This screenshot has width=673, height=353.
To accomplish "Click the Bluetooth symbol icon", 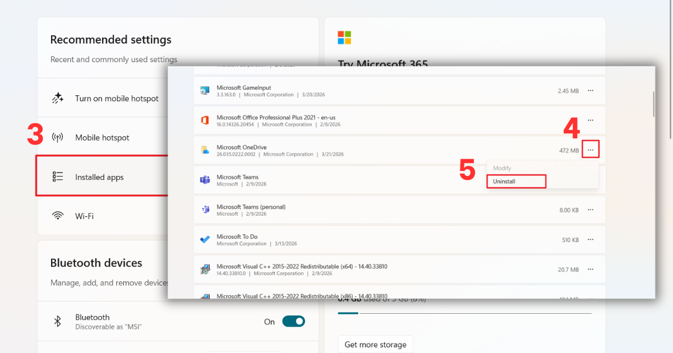I will (57, 321).
